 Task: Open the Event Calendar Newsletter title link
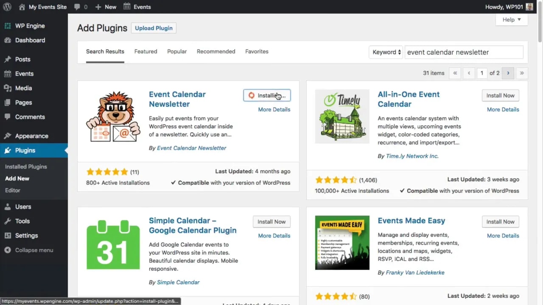(x=177, y=99)
